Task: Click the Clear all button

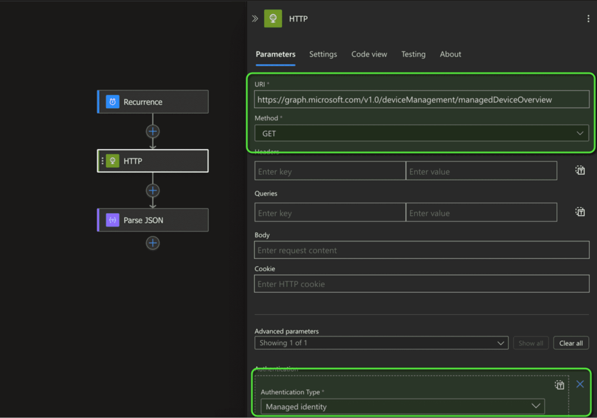Action: point(571,343)
